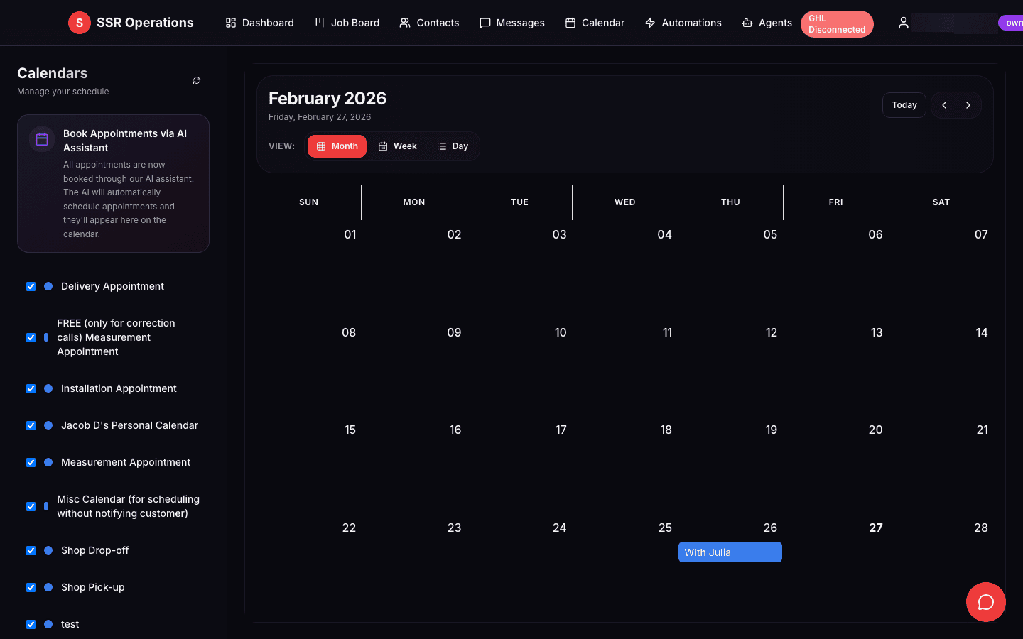Switch to Week view
Image resolution: width=1023 pixels, height=639 pixels.
[x=397, y=146]
